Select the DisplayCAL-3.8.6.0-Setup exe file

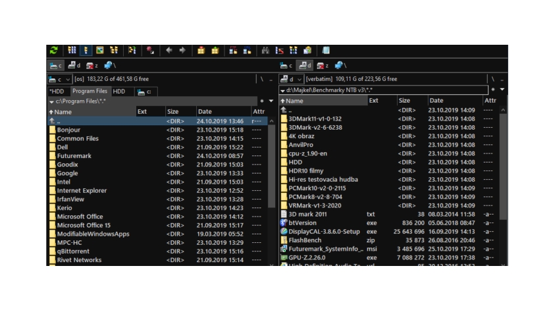point(389,232)
